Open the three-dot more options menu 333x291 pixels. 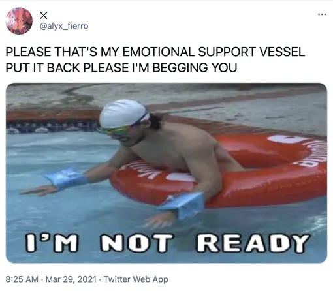point(322,14)
